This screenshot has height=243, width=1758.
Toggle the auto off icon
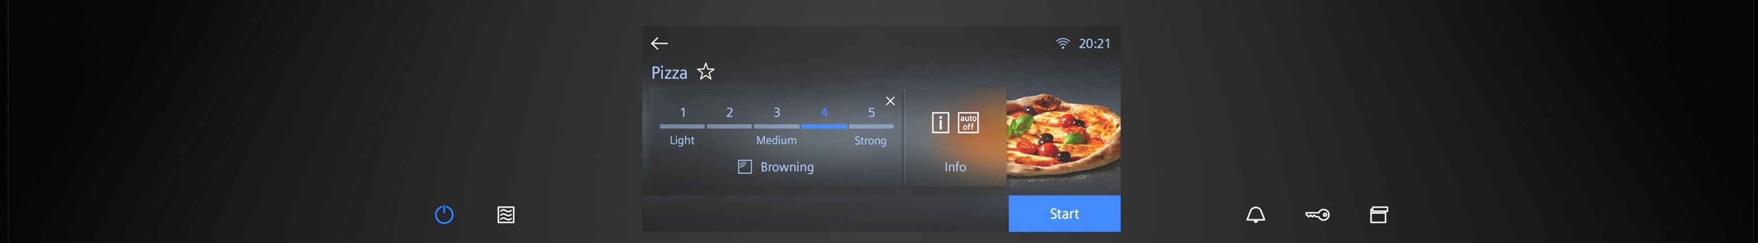coord(968,123)
